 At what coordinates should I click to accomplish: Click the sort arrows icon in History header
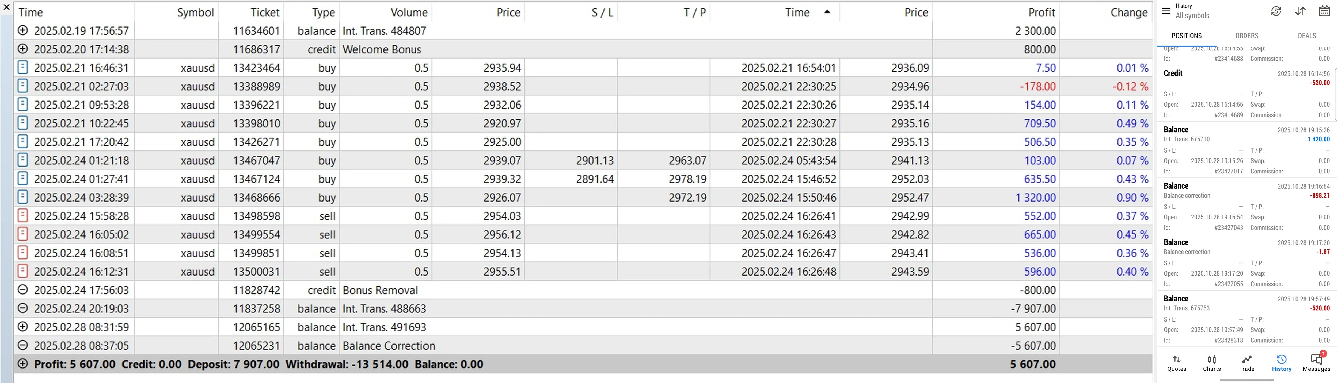click(x=1301, y=11)
